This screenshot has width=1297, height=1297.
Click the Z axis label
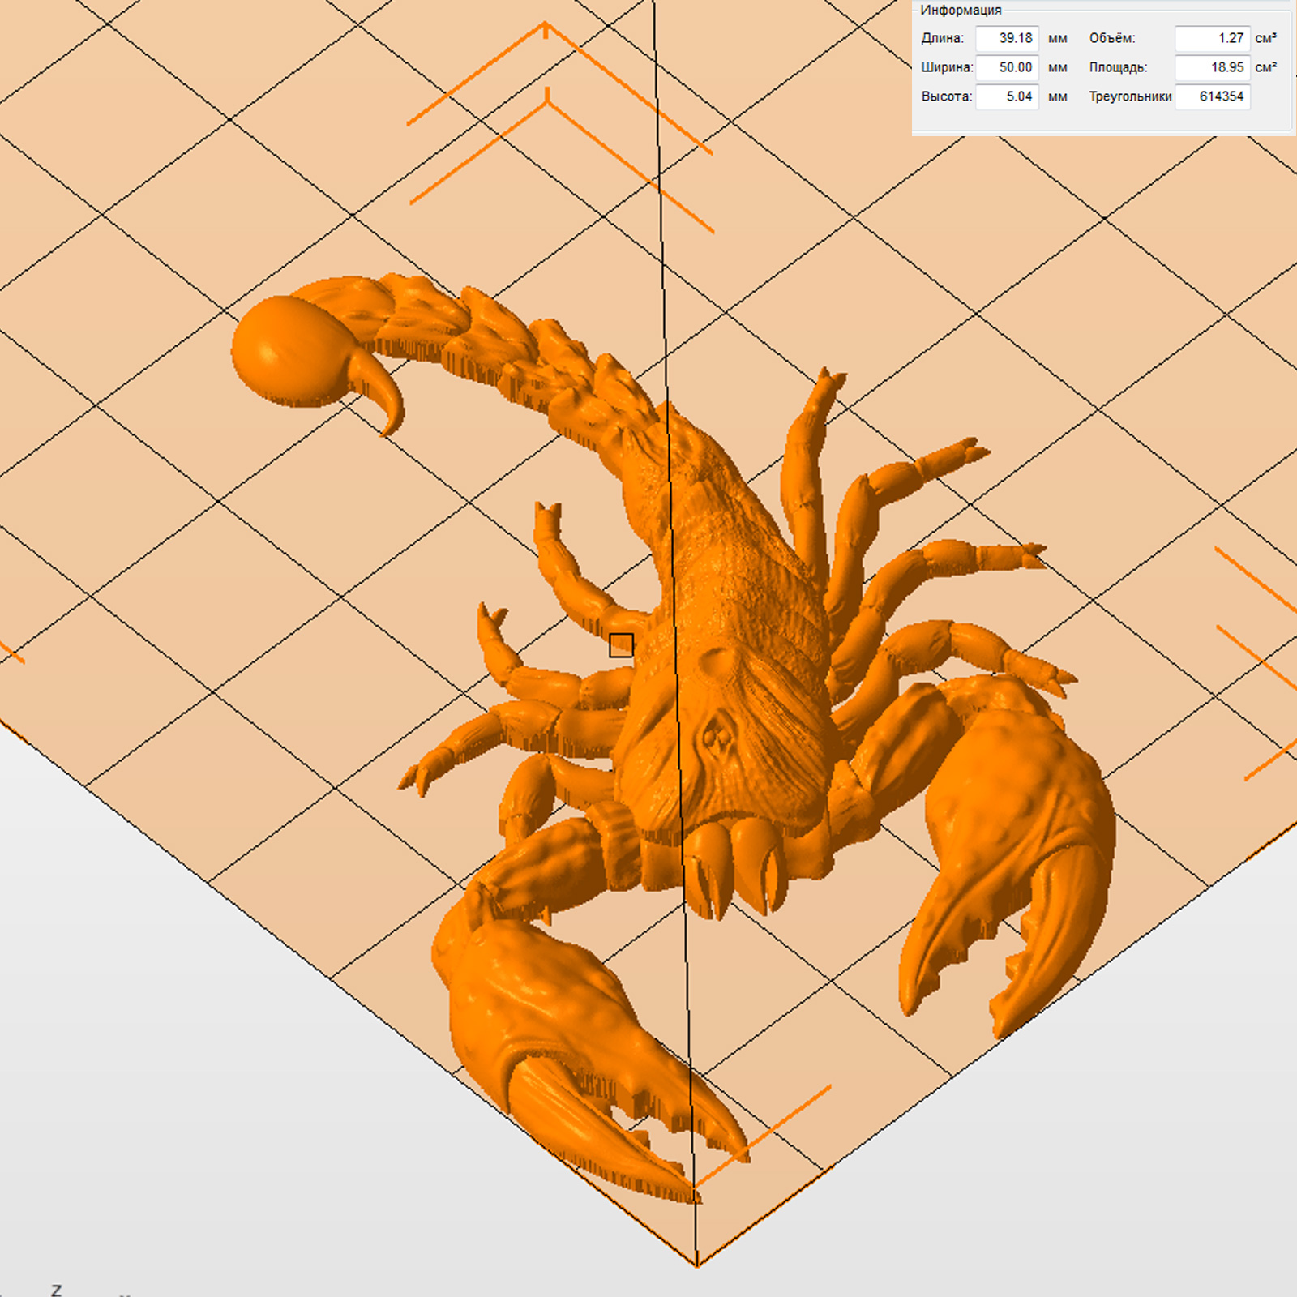click(56, 1289)
